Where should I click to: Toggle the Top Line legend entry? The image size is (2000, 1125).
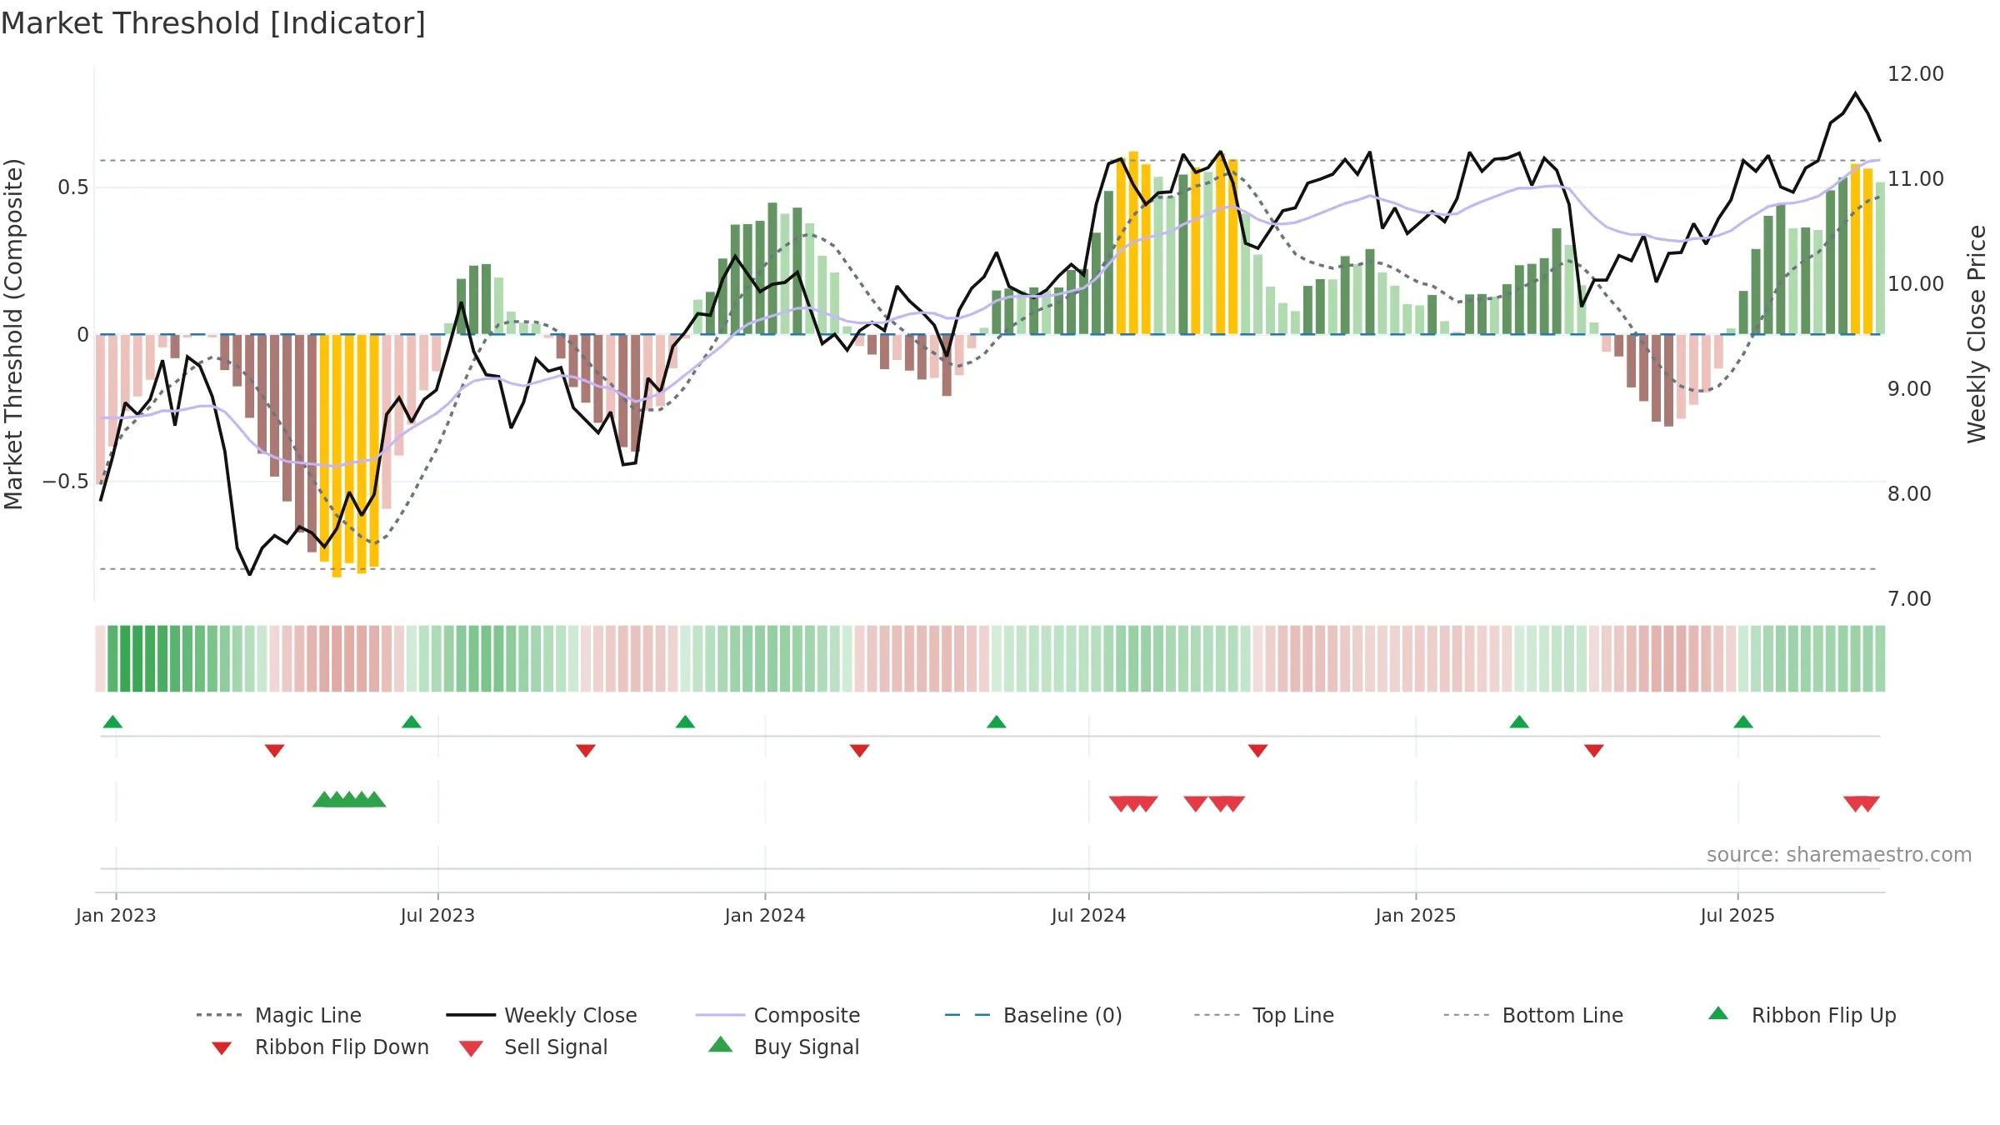[1264, 1015]
